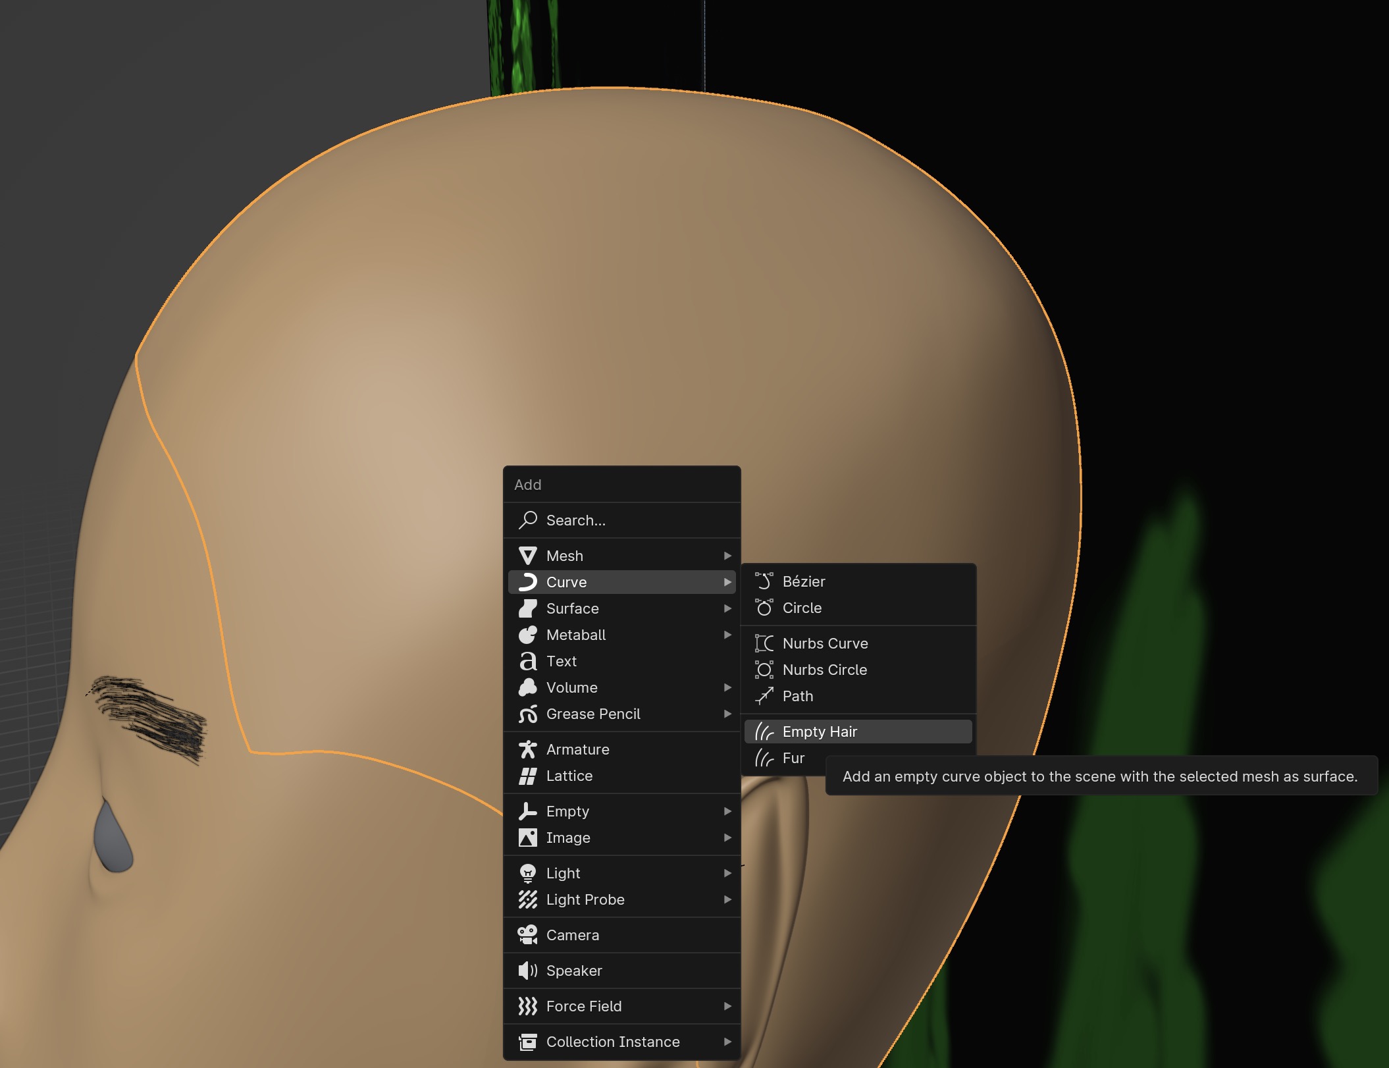Screen dimensions: 1389x1068
Task: Choose the Camera label
Action: [x=573, y=935]
